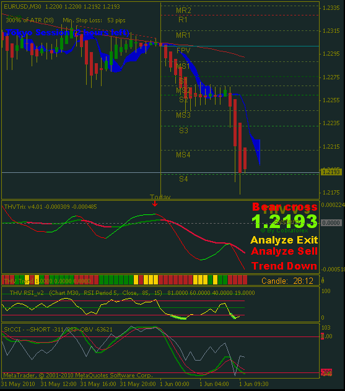This screenshot has height=391, width=345.
Task: Select the S4 support level label
Action: pyautogui.click(x=183, y=179)
